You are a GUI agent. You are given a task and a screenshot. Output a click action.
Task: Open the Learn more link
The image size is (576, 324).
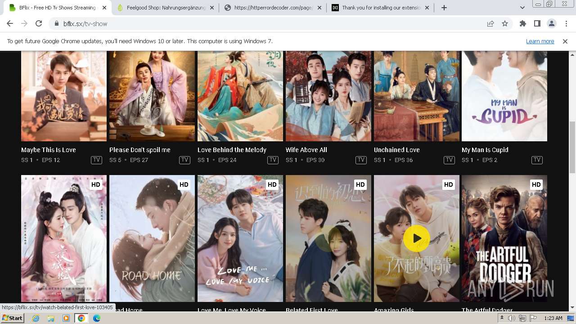click(x=540, y=41)
